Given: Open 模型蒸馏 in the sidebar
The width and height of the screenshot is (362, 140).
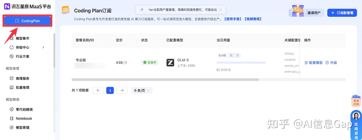Looking at the screenshot, I should pyautogui.click(x=22, y=127).
